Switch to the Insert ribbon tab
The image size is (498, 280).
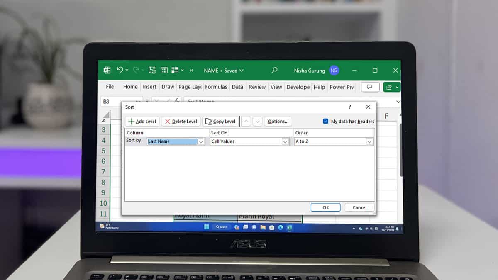point(150,87)
